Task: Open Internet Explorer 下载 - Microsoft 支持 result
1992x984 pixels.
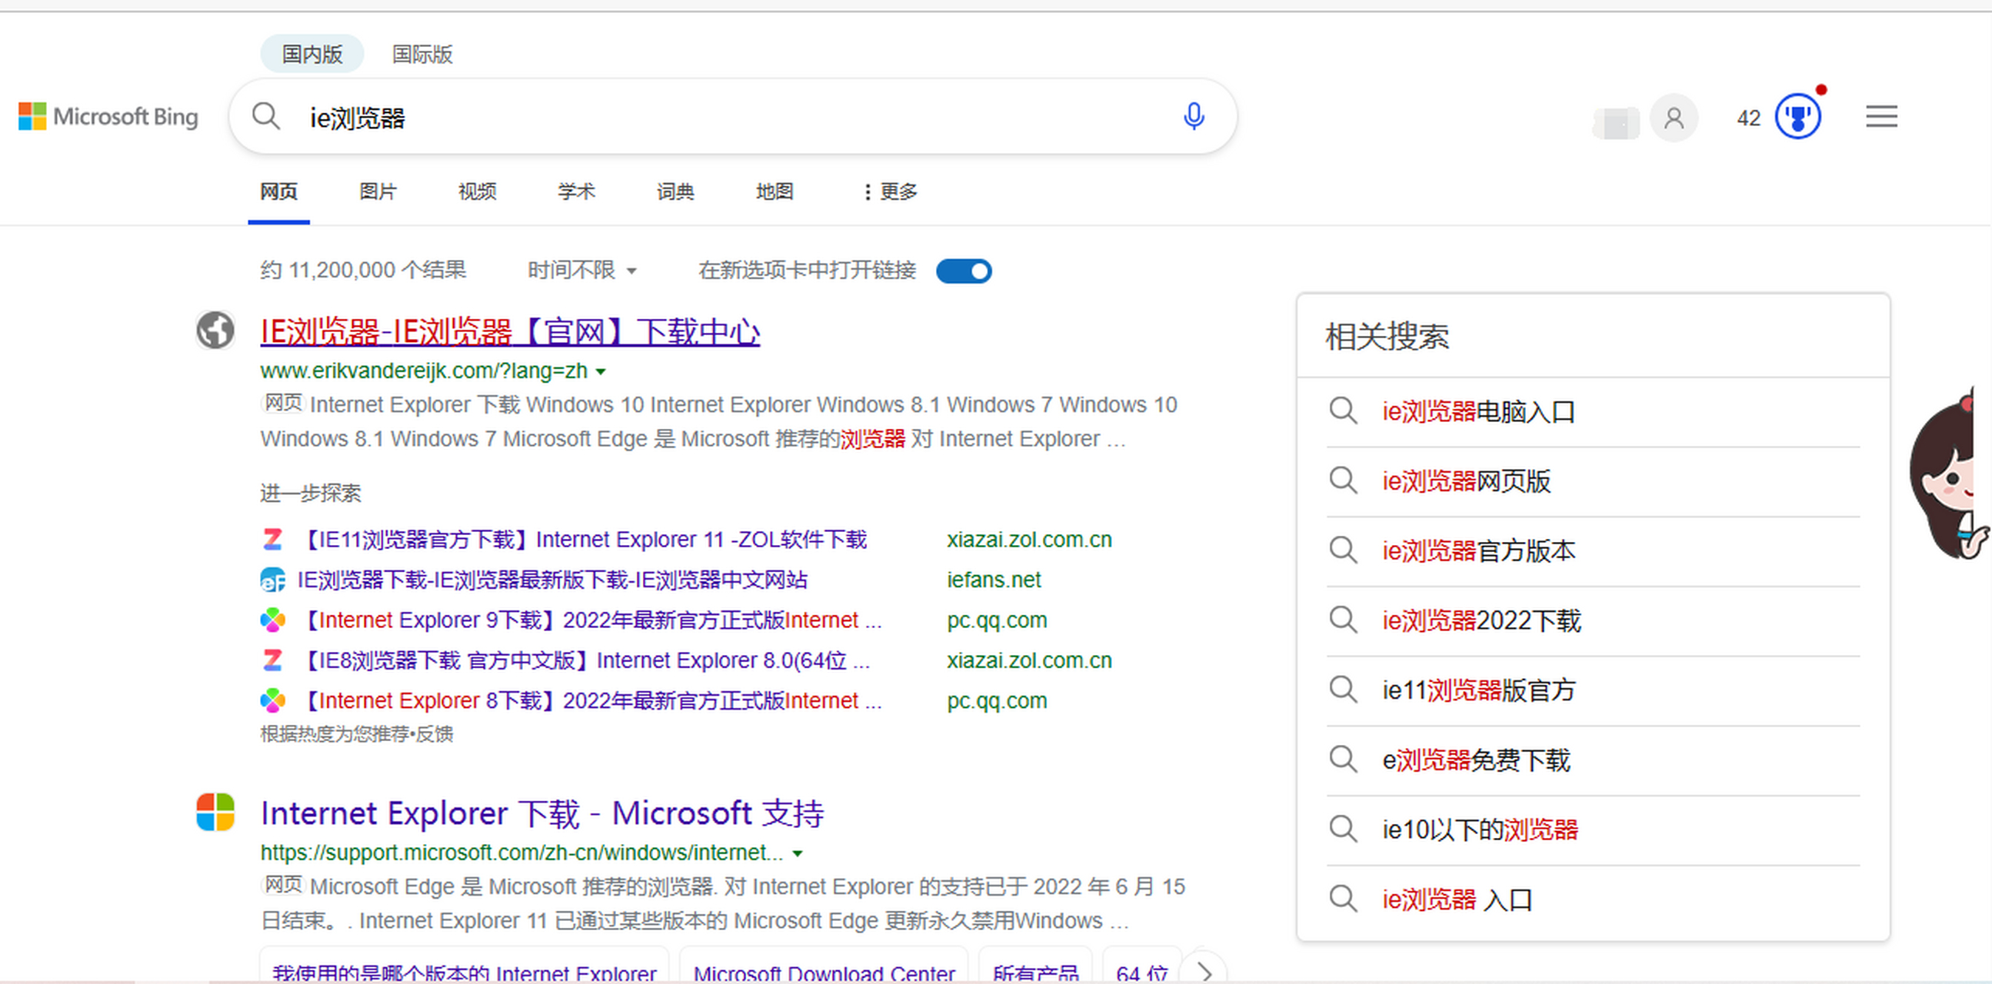Action: coord(542,813)
